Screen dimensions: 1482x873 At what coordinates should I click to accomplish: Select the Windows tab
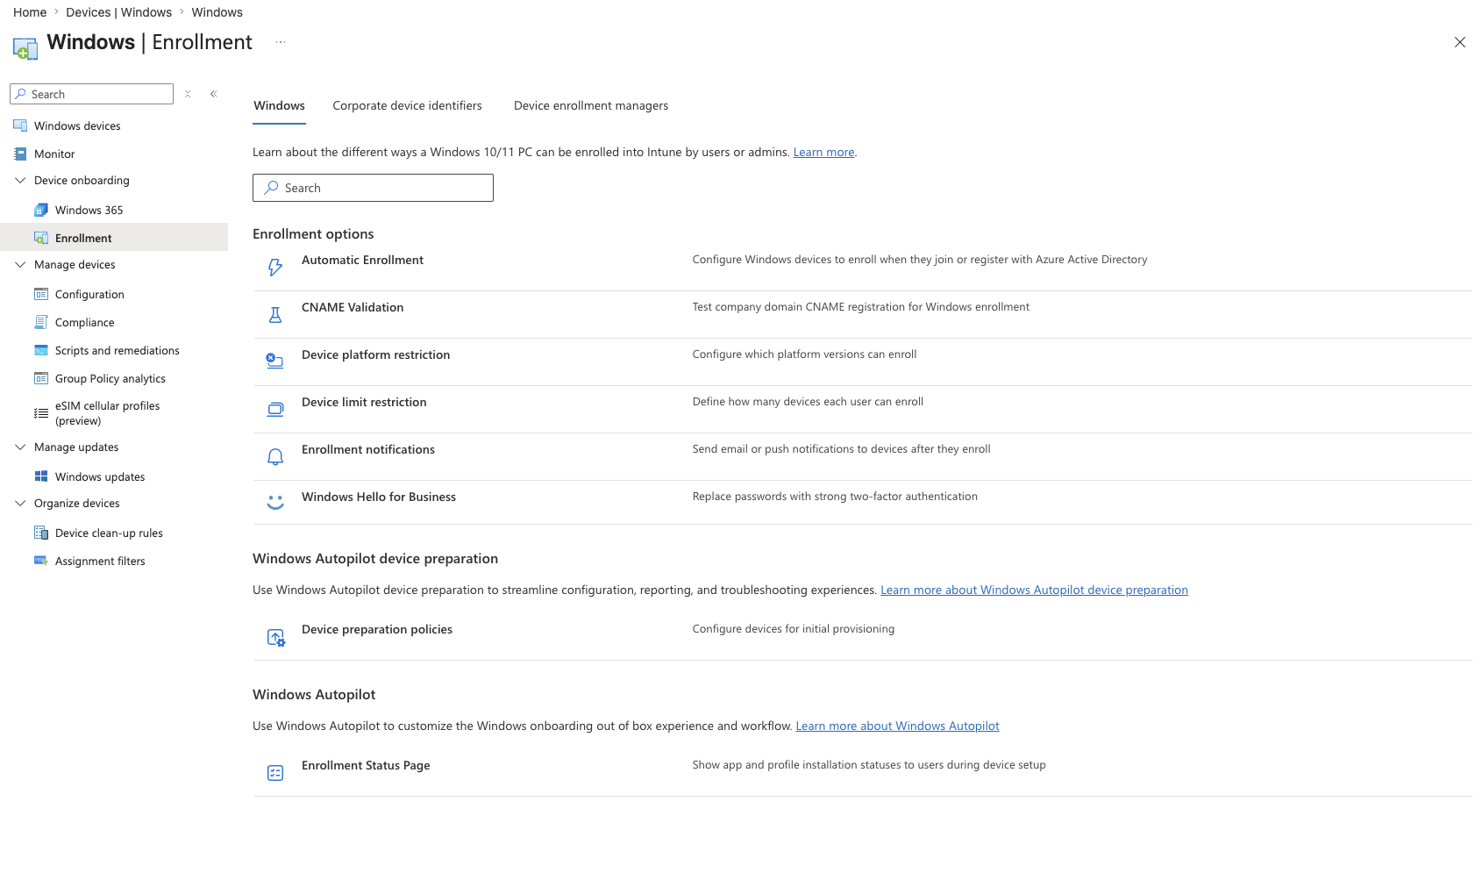coord(280,105)
